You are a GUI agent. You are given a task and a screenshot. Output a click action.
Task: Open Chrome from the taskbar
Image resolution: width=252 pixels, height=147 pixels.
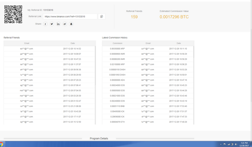[x=1, y=144]
